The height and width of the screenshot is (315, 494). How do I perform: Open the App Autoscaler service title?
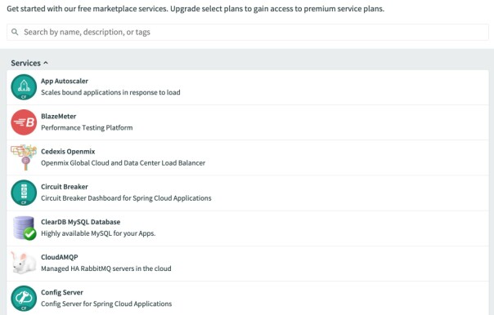click(x=65, y=81)
